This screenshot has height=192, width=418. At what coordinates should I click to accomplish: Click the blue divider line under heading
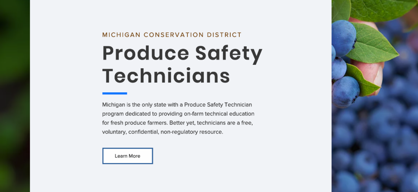tap(115, 93)
